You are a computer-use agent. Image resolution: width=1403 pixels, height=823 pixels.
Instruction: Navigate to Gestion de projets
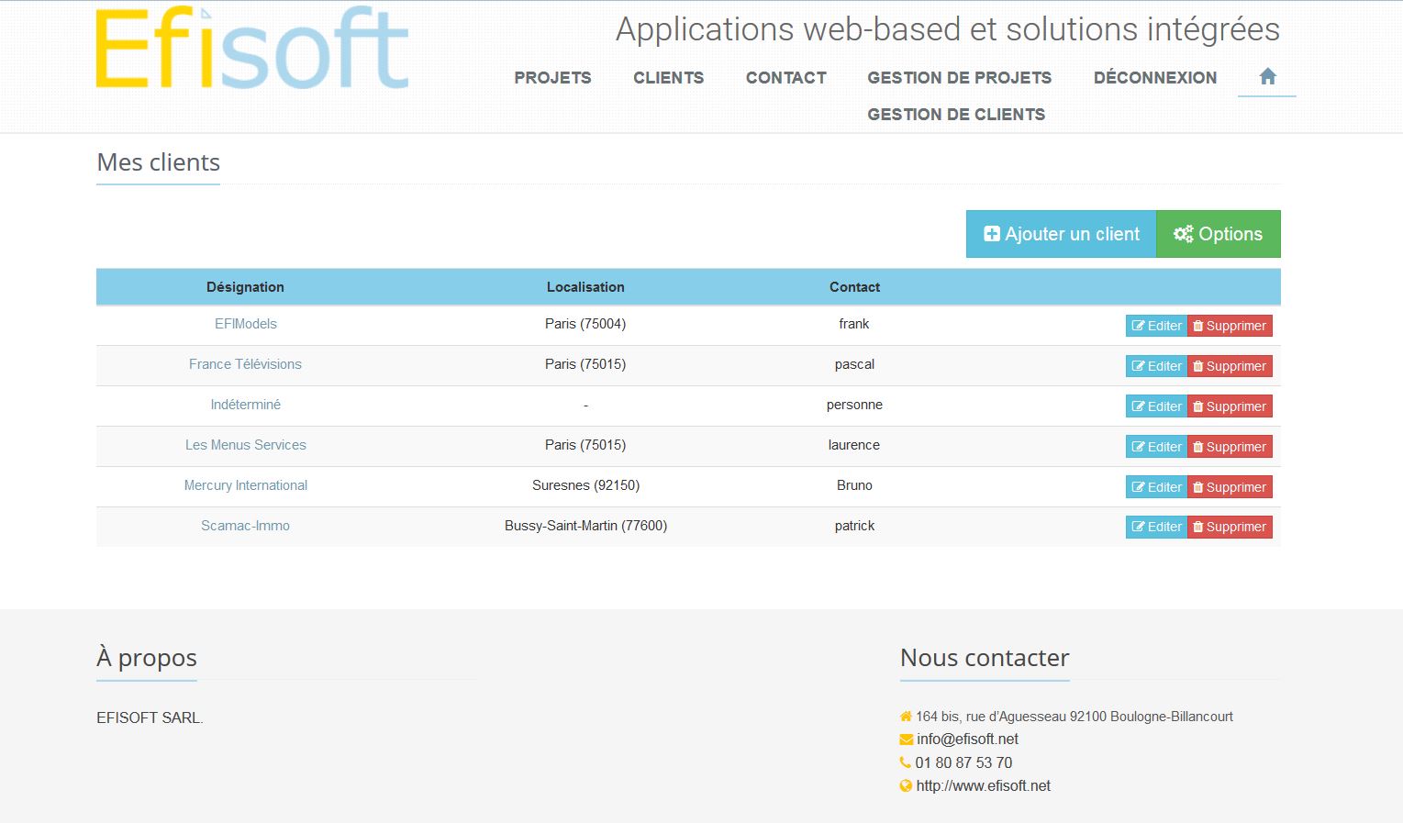pyautogui.click(x=959, y=78)
